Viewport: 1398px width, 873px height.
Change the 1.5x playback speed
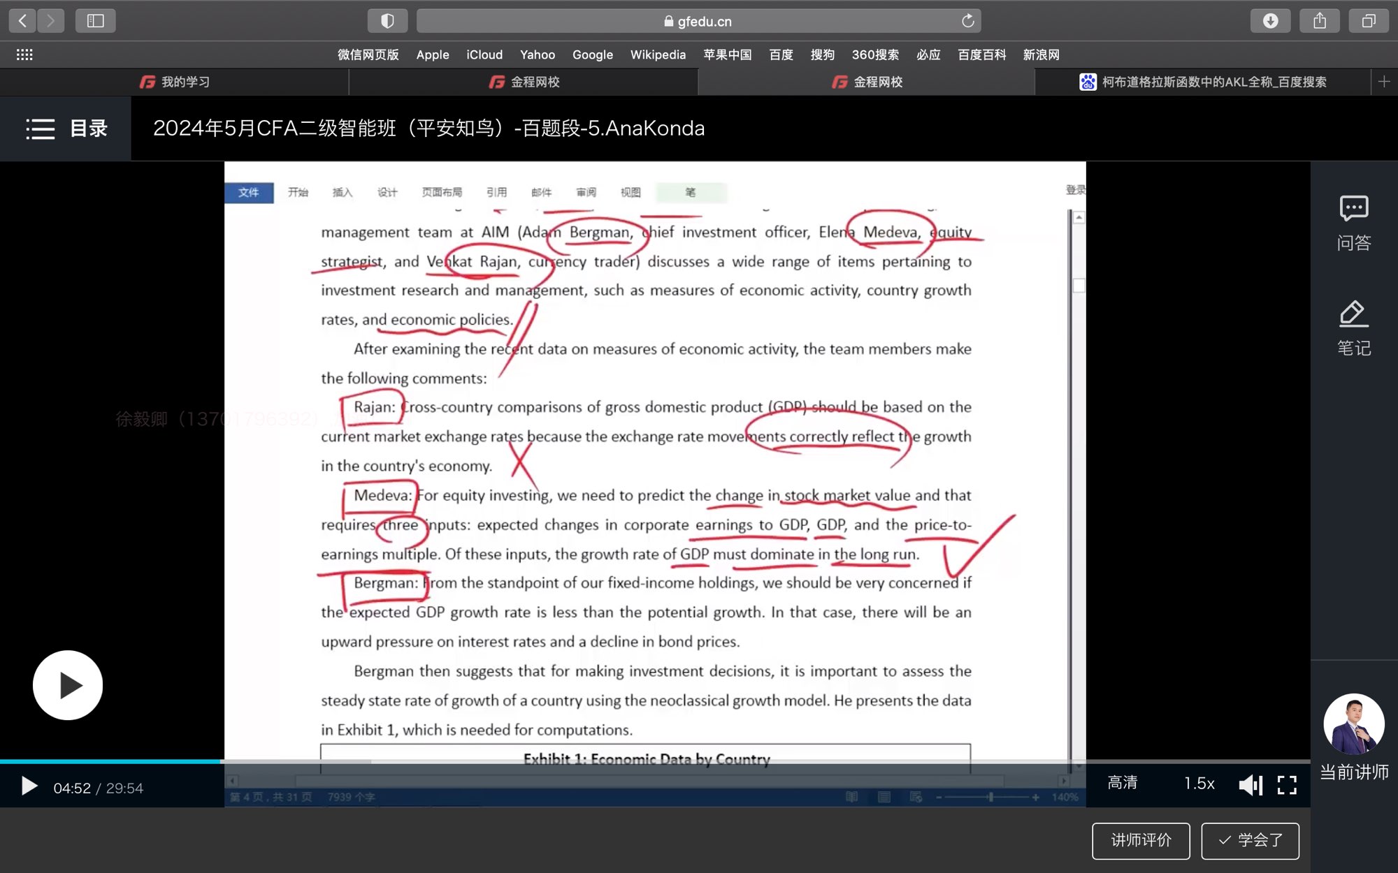point(1199,784)
